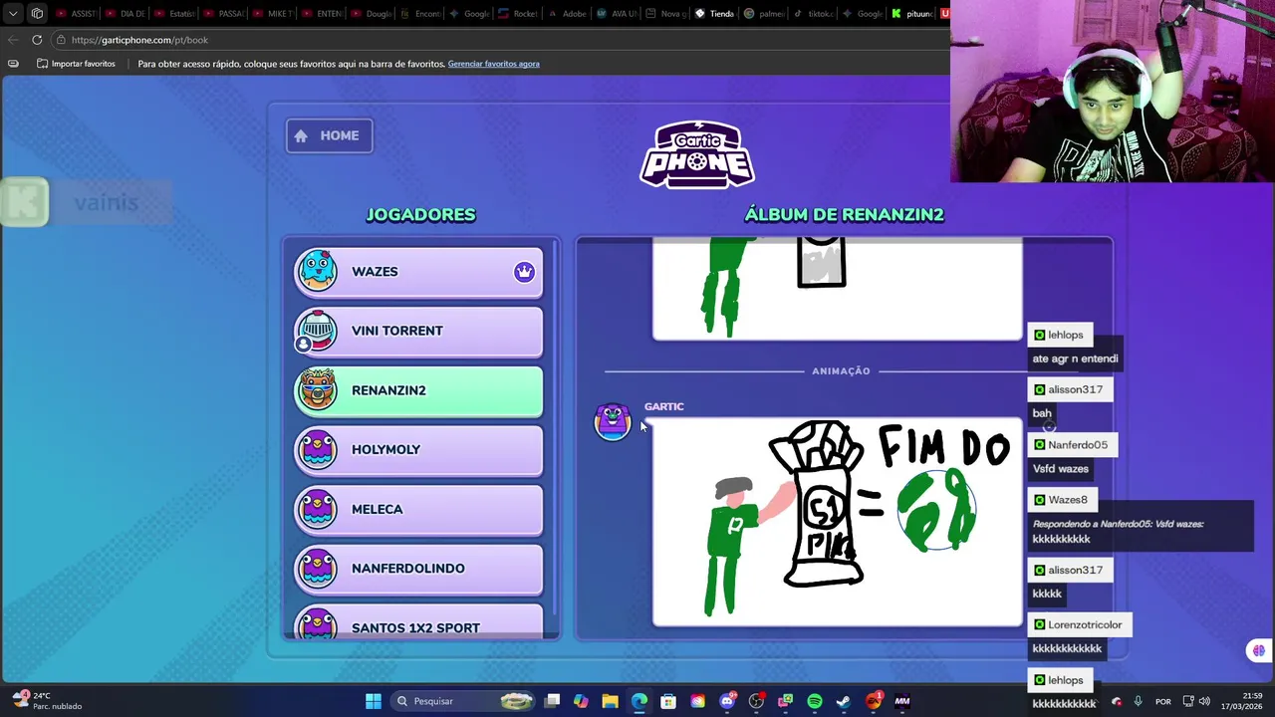Open Microsoft Store from the taskbar
Screen dimensions: 1275x717
coord(668,701)
